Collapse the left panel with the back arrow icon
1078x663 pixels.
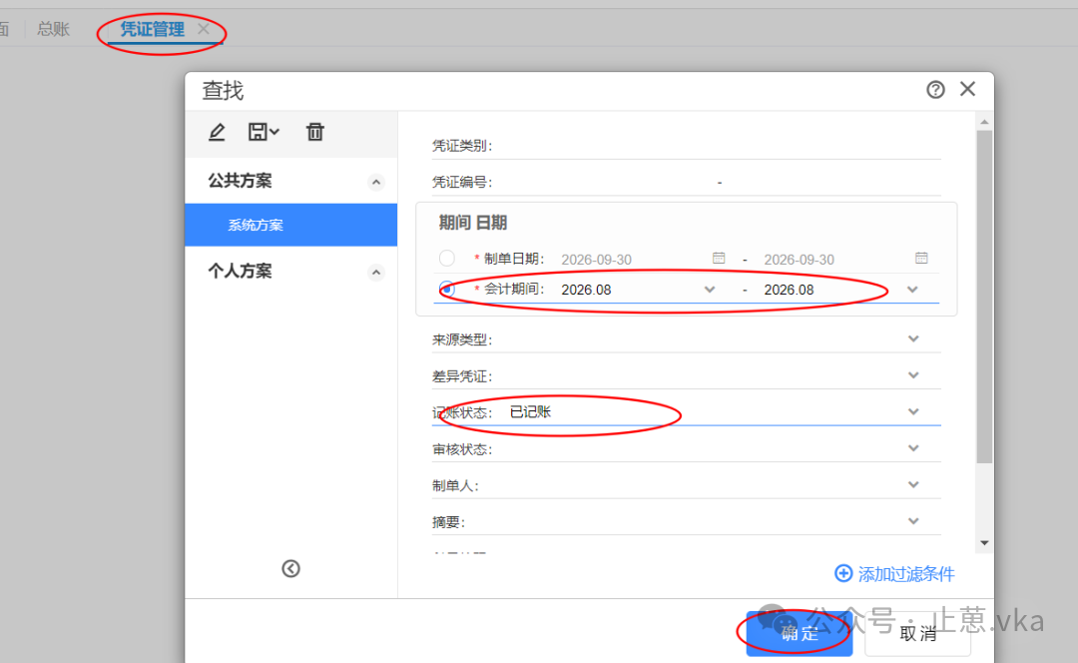pyautogui.click(x=290, y=568)
